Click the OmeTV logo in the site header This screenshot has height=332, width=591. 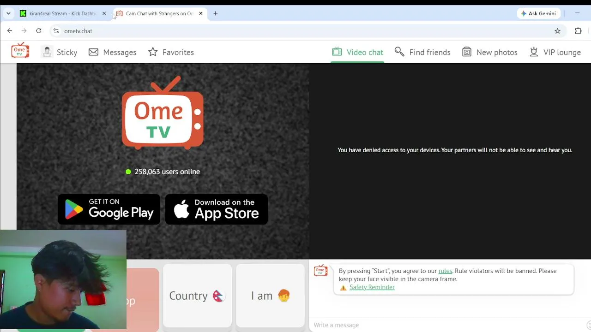[x=20, y=51]
